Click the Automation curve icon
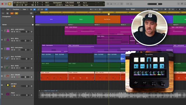Screen dimensions: 186x105 click(x=38, y=9)
